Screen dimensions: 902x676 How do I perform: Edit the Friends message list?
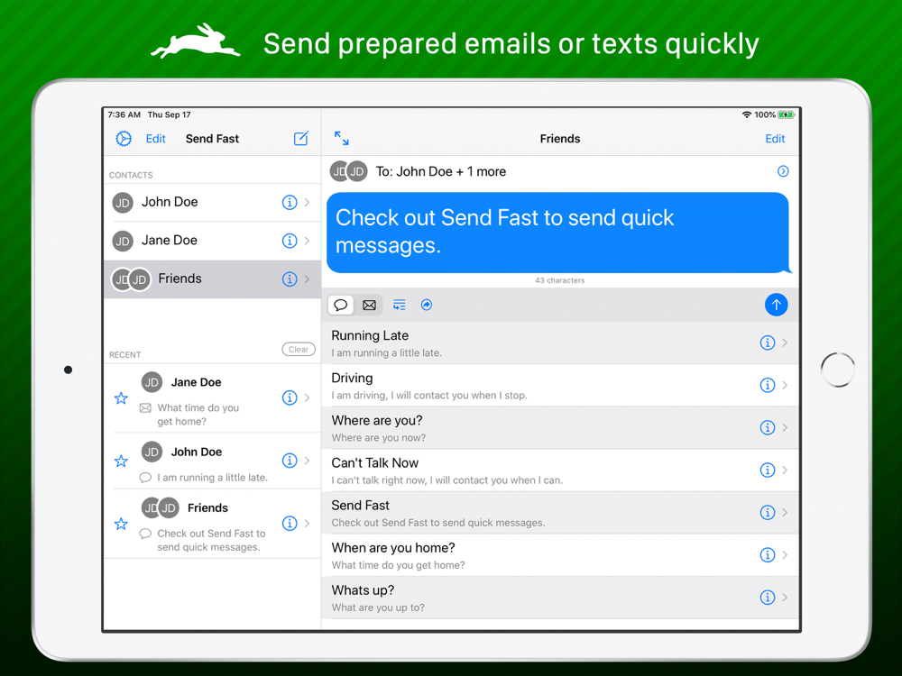pyautogui.click(x=775, y=139)
